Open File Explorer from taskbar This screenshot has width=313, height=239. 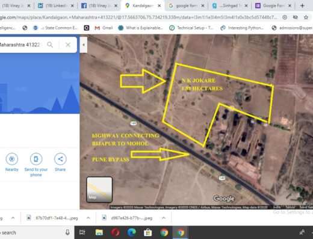click(99, 232)
